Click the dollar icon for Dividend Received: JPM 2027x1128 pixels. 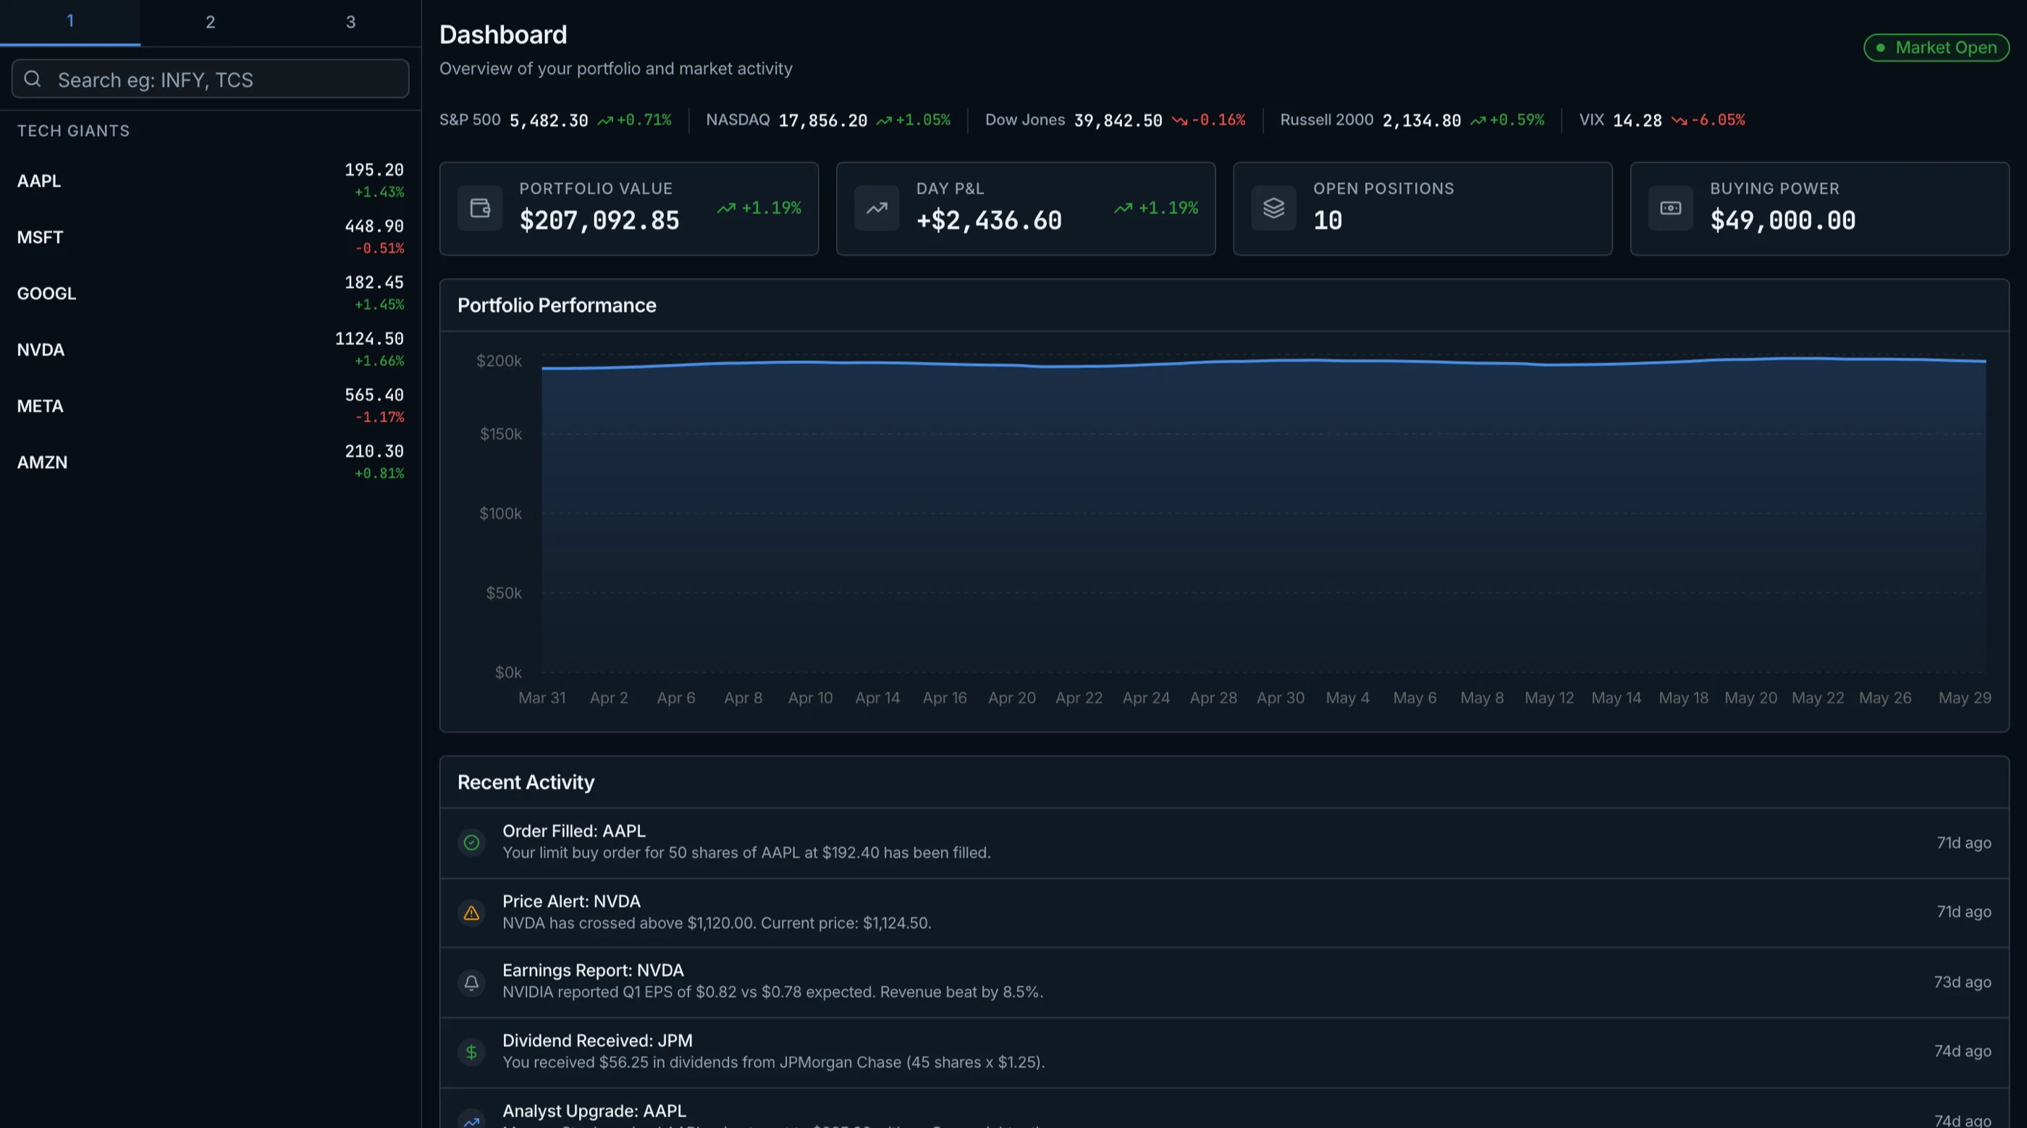click(x=471, y=1052)
